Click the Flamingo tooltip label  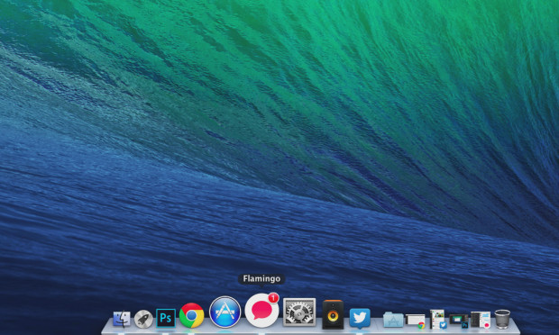tap(261, 279)
